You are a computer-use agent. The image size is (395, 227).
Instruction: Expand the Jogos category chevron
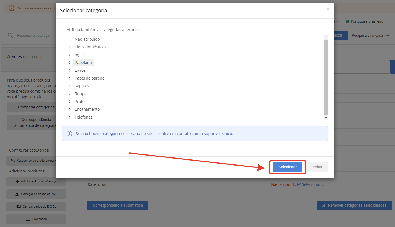click(x=70, y=55)
